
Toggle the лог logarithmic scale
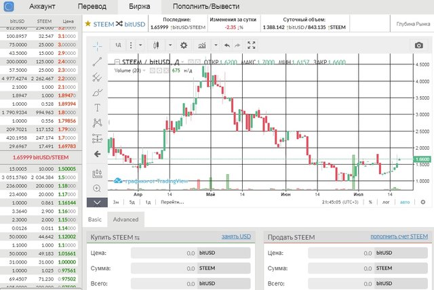[x=386, y=202]
